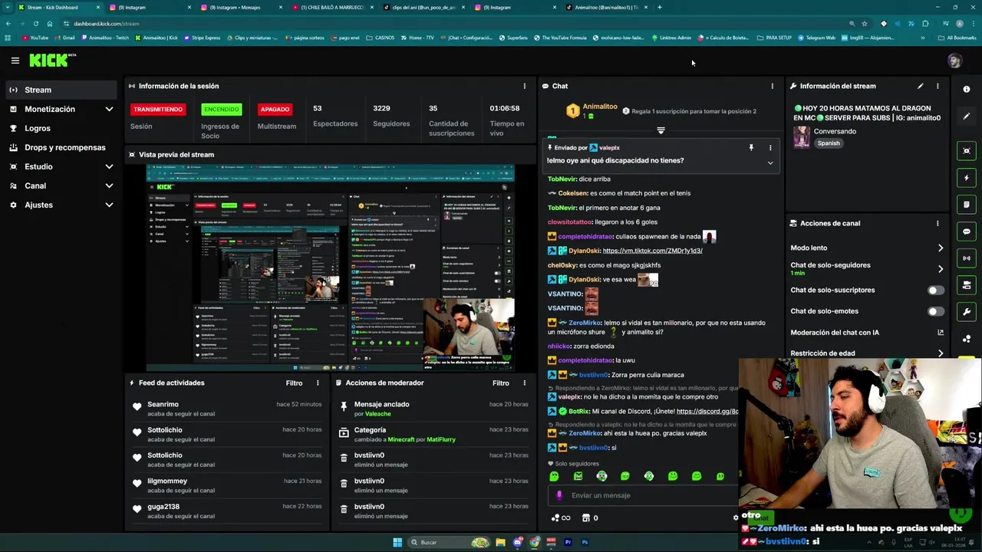Edit stream info with pencil icon in panel header

(x=921, y=86)
